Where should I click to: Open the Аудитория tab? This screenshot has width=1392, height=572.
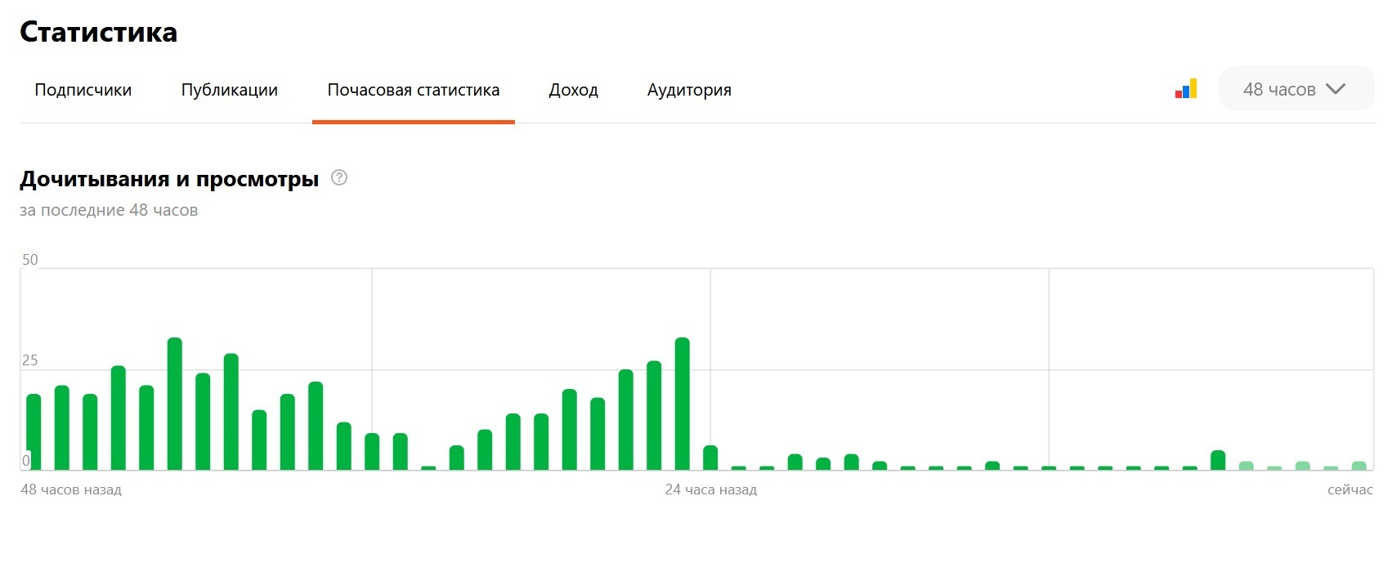click(689, 90)
